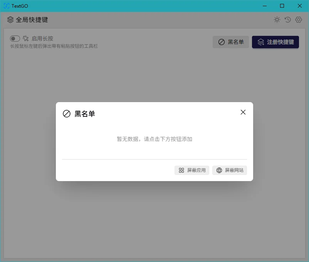The image size is (309, 262).
Task: Click the grid icon on 屏蔽应用 button
Action: (181, 170)
